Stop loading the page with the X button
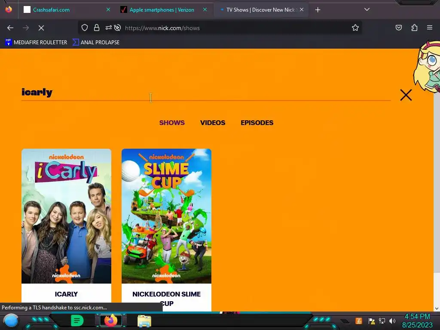The width and height of the screenshot is (440, 330). 41,28
